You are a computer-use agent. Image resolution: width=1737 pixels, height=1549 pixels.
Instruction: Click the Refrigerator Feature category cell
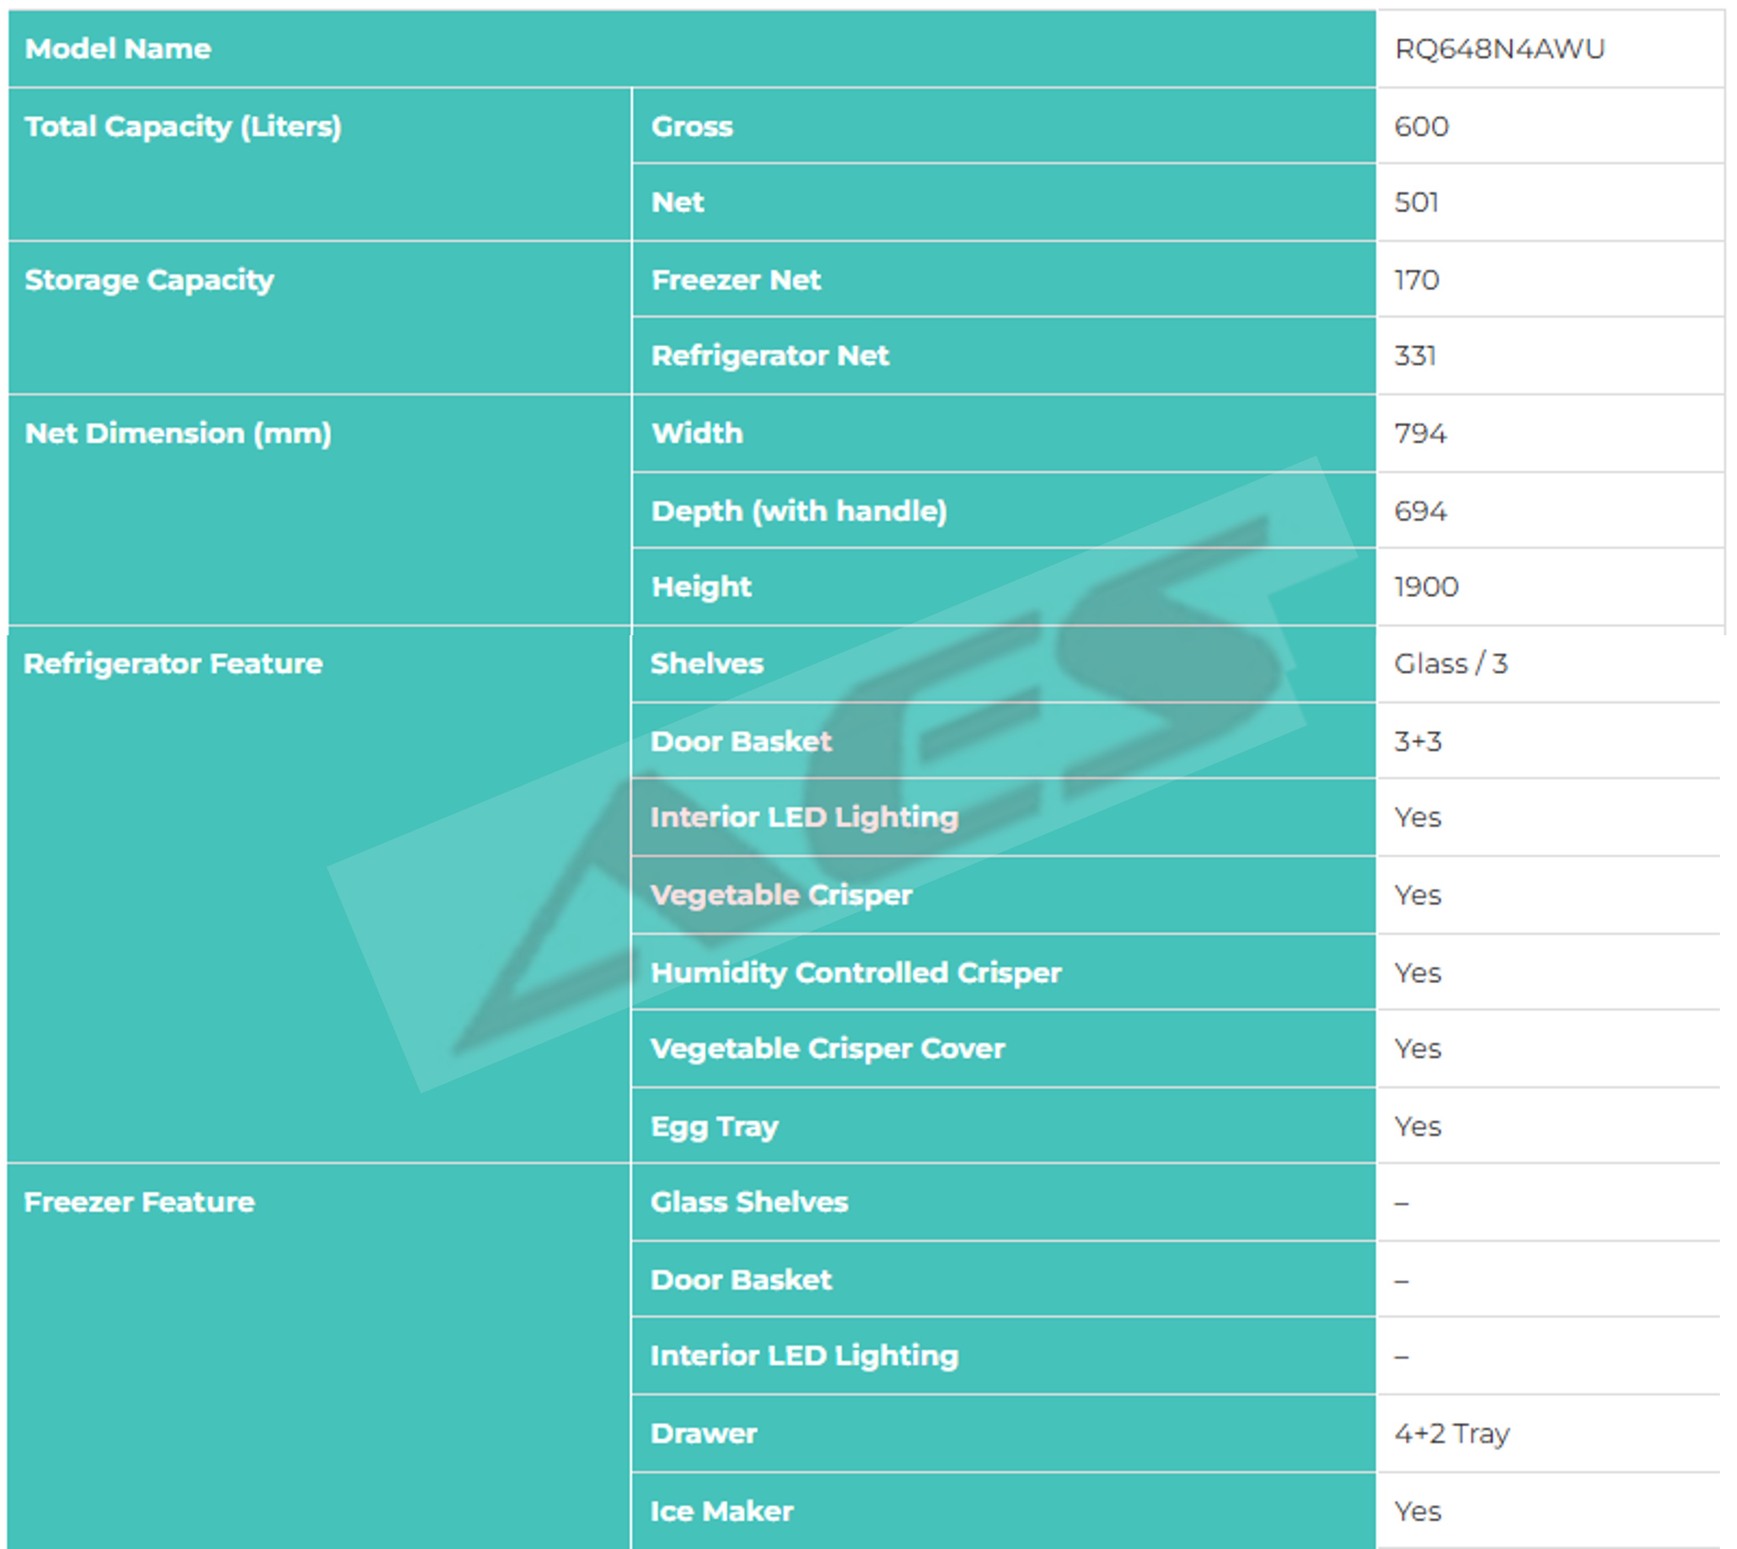click(173, 663)
